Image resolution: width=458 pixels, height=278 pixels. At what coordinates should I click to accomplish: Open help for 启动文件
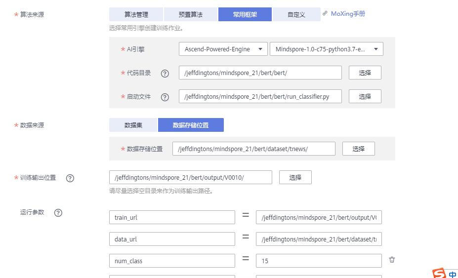point(165,97)
